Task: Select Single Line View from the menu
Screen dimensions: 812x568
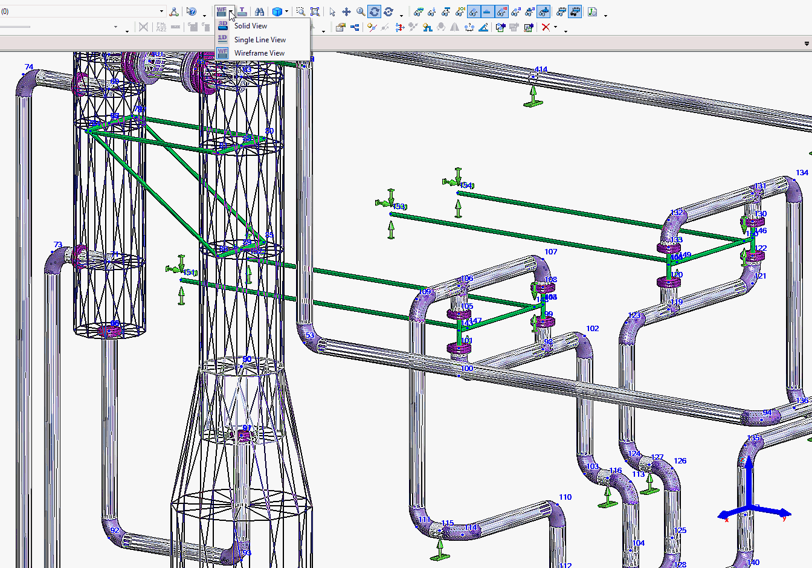Action: (x=260, y=39)
